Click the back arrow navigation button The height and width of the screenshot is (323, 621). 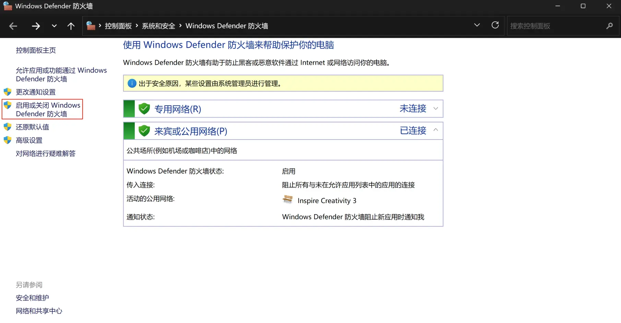(13, 26)
